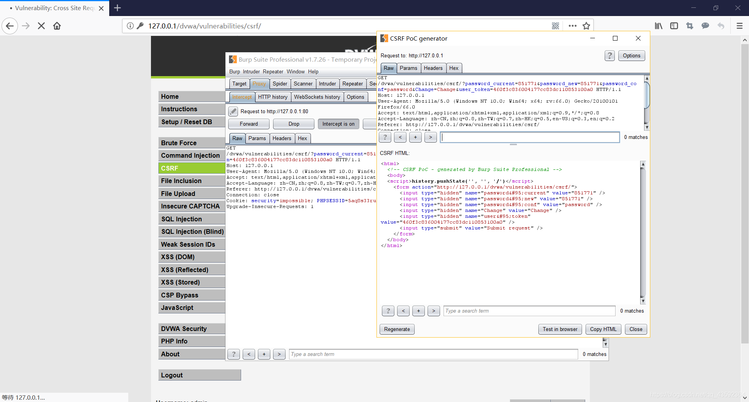Bookmark this page with the star icon
This screenshot has width=749, height=402.
[586, 26]
